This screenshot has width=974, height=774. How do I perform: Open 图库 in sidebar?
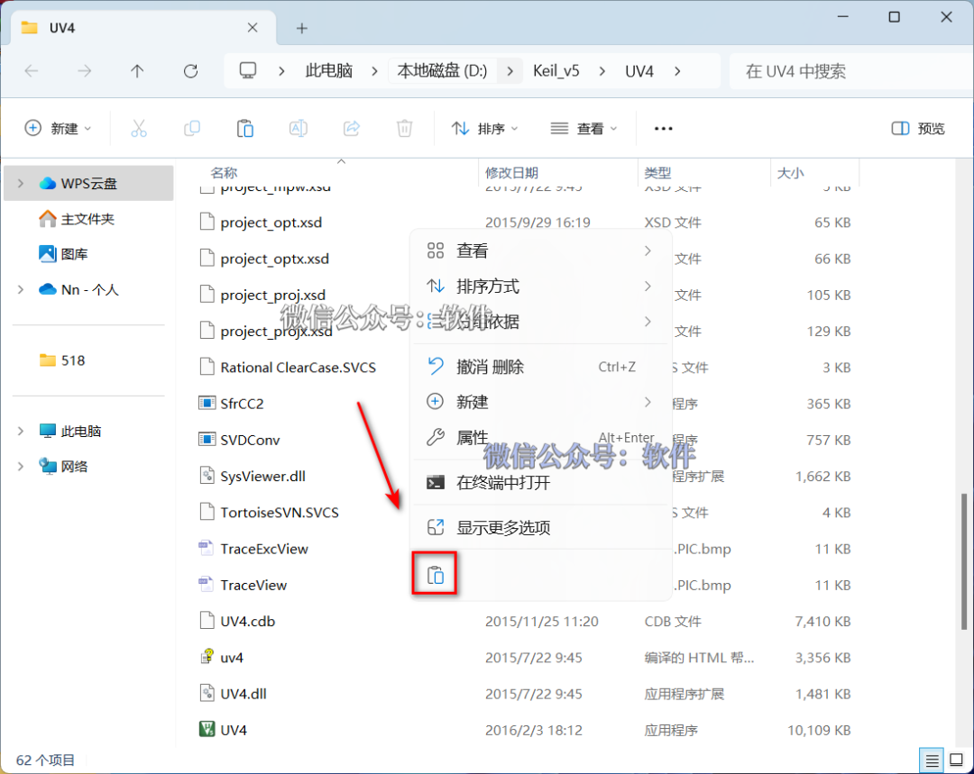[74, 254]
